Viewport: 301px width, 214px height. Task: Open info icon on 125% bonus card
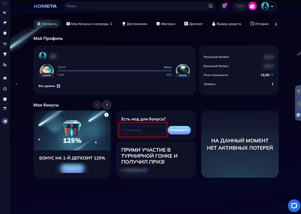click(x=106, y=115)
